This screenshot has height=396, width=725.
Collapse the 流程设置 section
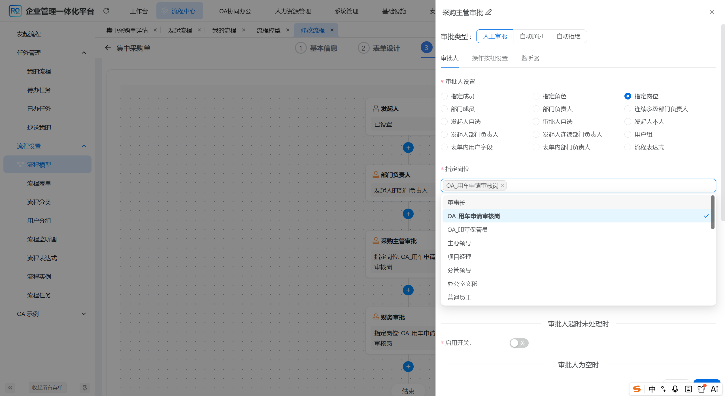84,146
